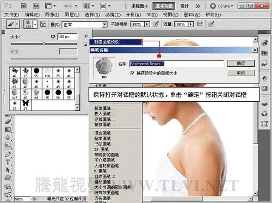Toggle tablet pressure for opacity

[x=156, y=24]
